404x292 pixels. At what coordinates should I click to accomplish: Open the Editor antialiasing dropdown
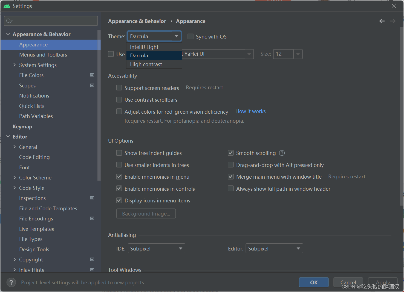pos(298,248)
